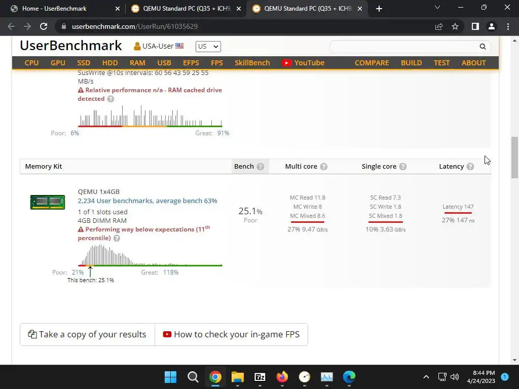Open 2,234 User benchmarks link
Viewport: 519px width, 389px height.
[147, 201]
